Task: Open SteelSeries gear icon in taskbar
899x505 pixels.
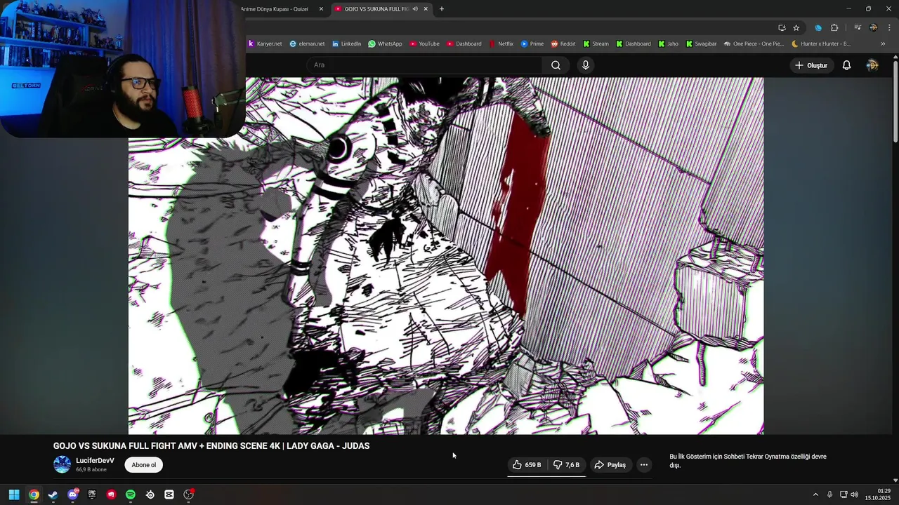Action: (150, 494)
